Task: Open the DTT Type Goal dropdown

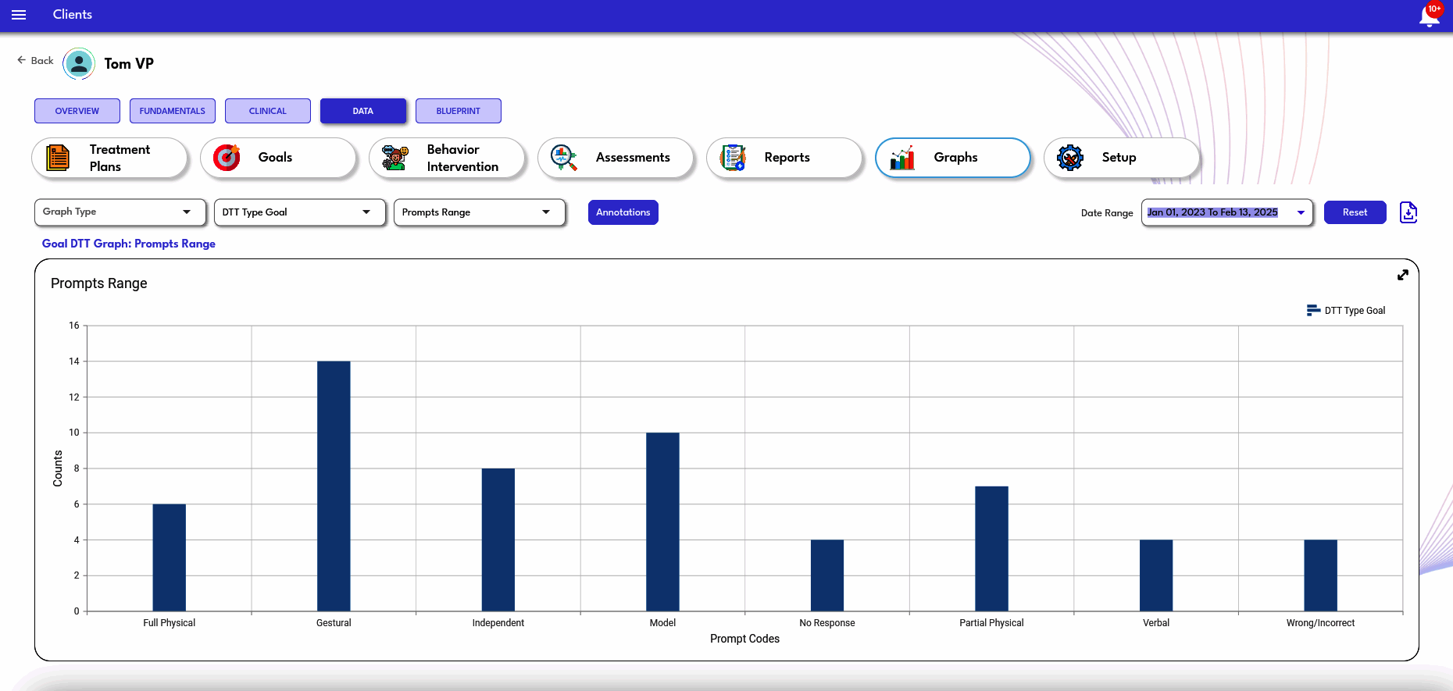Action: point(300,212)
